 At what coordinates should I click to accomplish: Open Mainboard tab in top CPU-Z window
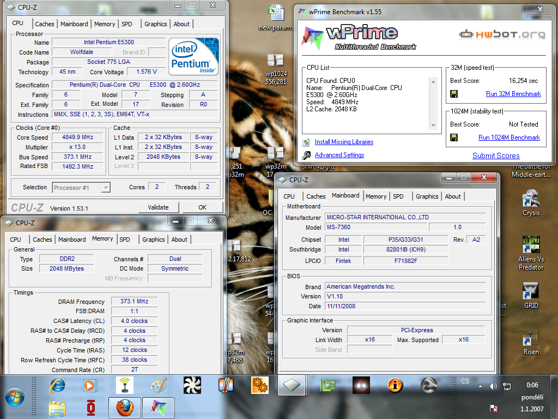pos(74,24)
